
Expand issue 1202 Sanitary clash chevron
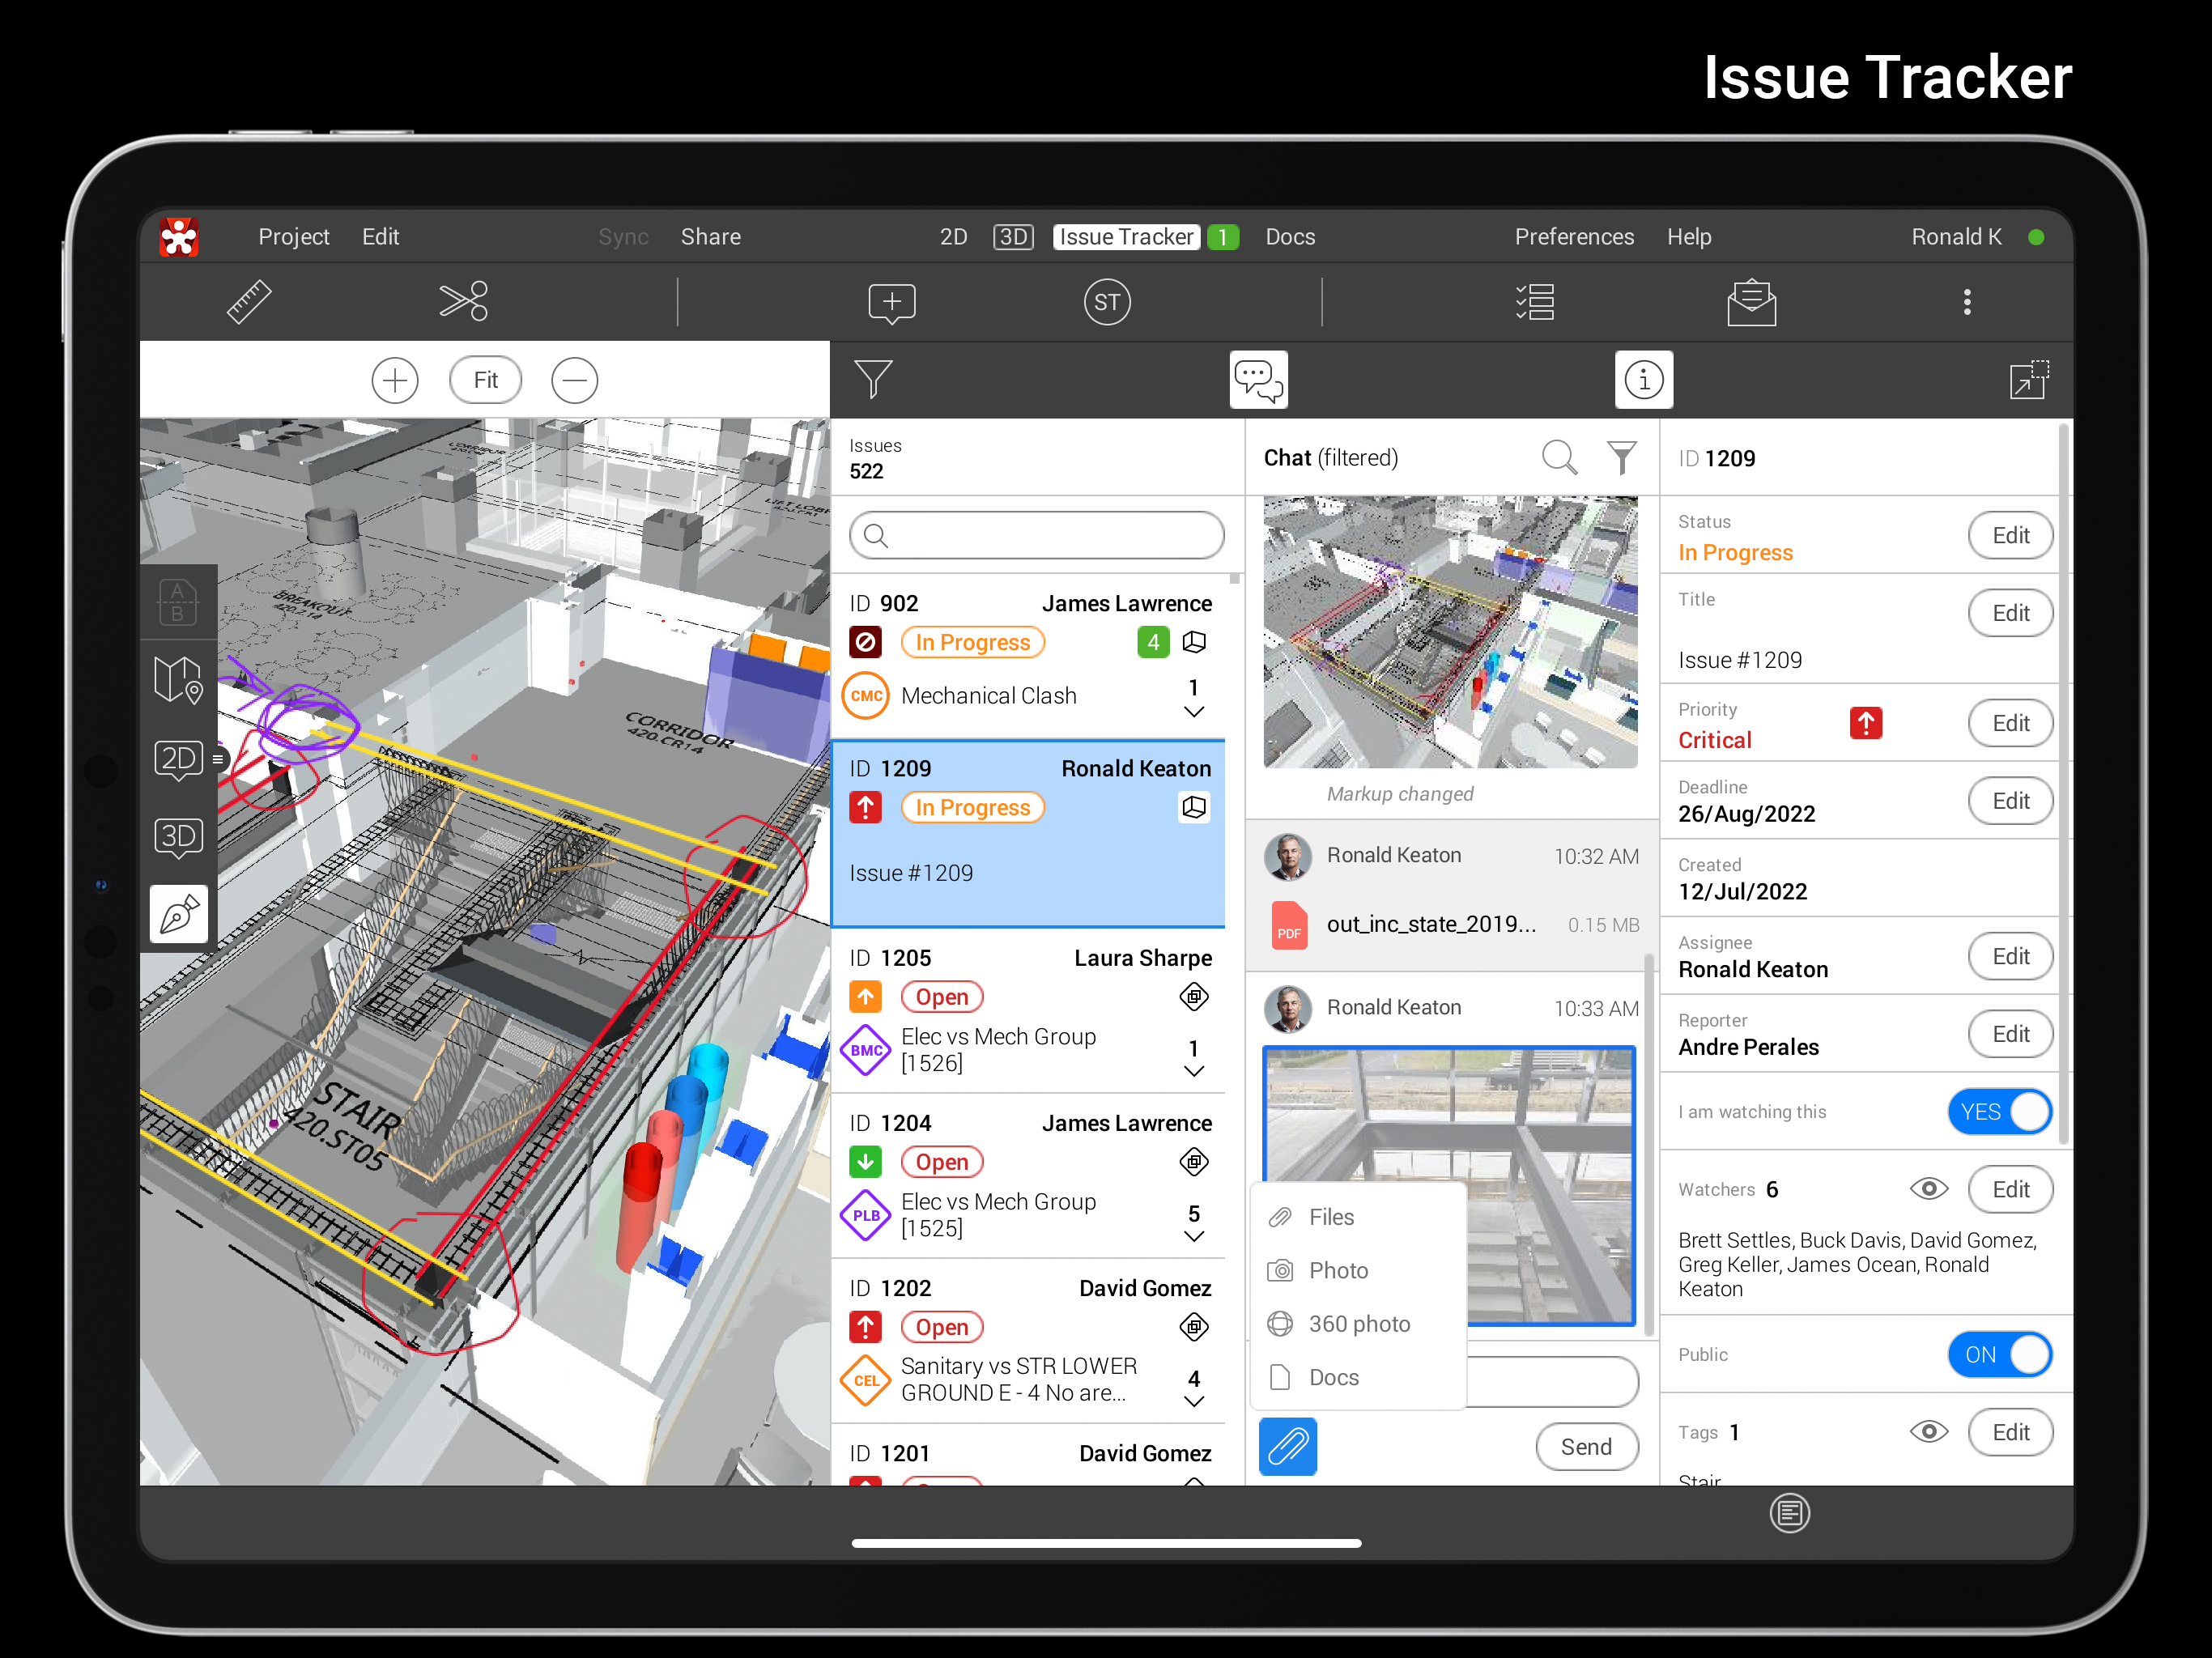click(x=1193, y=1401)
